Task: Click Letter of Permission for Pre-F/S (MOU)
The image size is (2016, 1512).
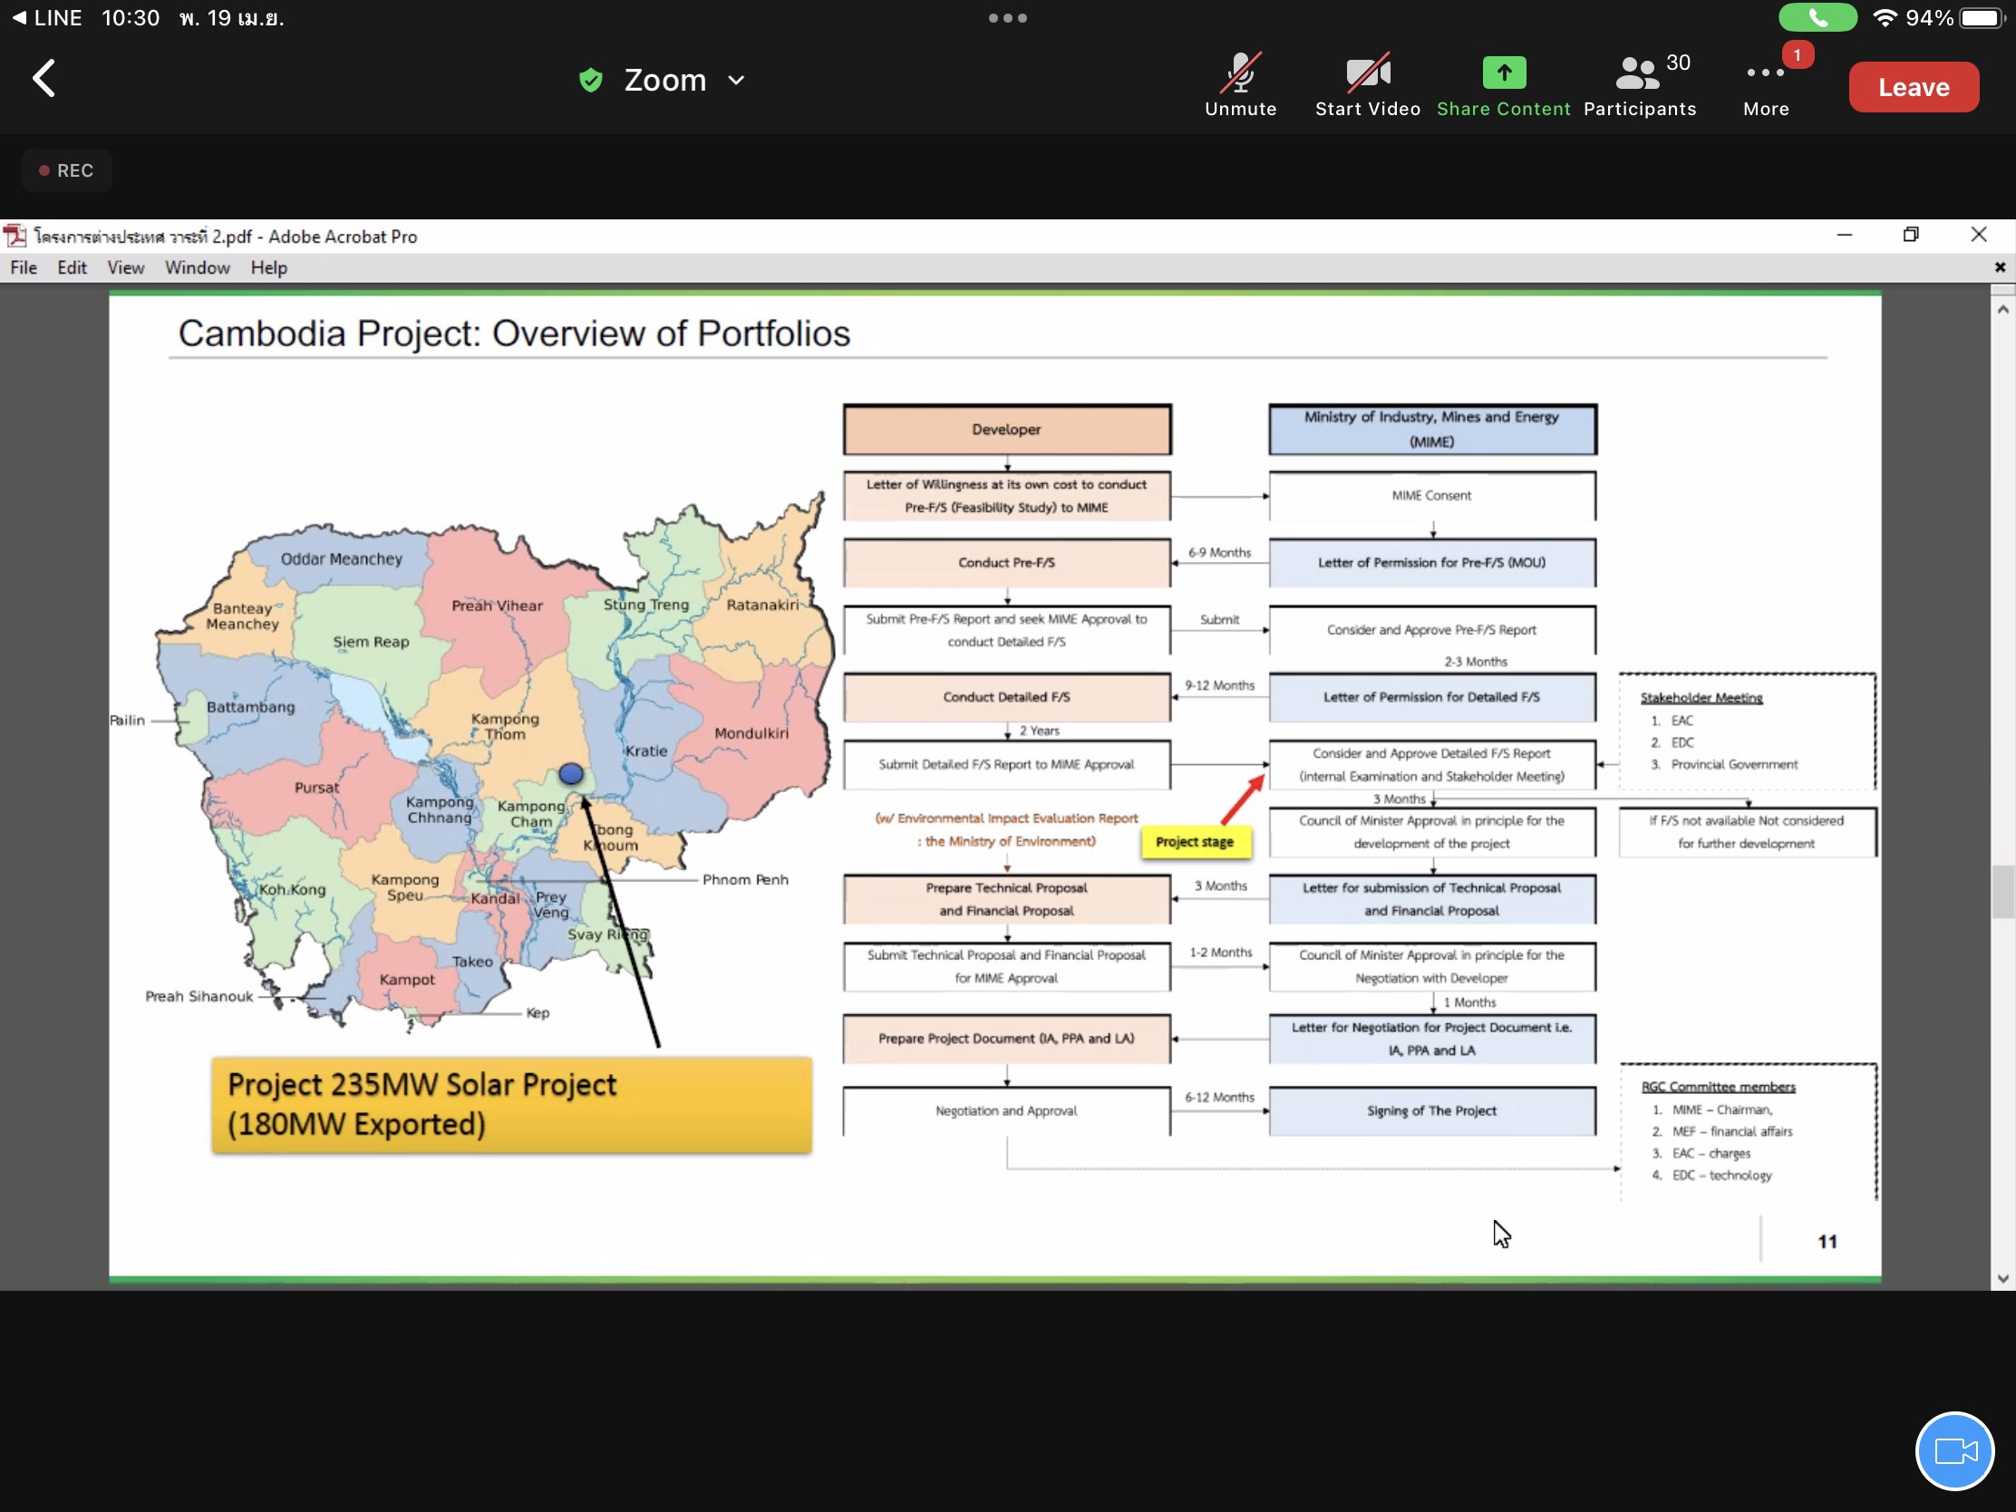Action: pyautogui.click(x=1432, y=563)
